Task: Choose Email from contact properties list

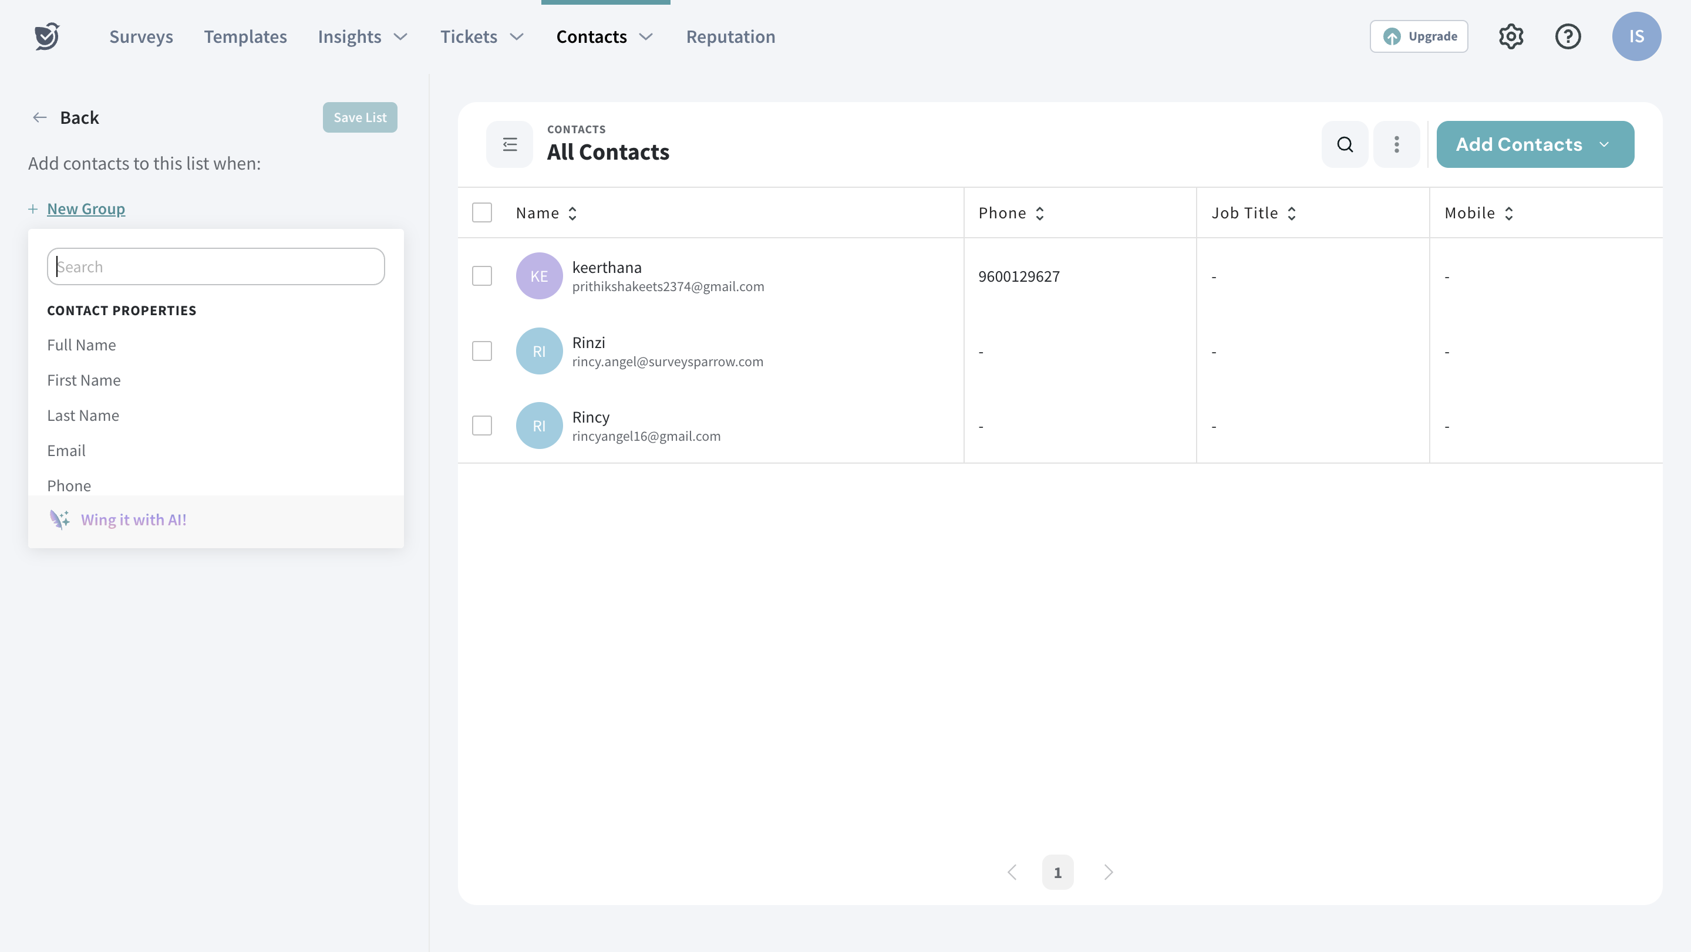Action: 66,451
